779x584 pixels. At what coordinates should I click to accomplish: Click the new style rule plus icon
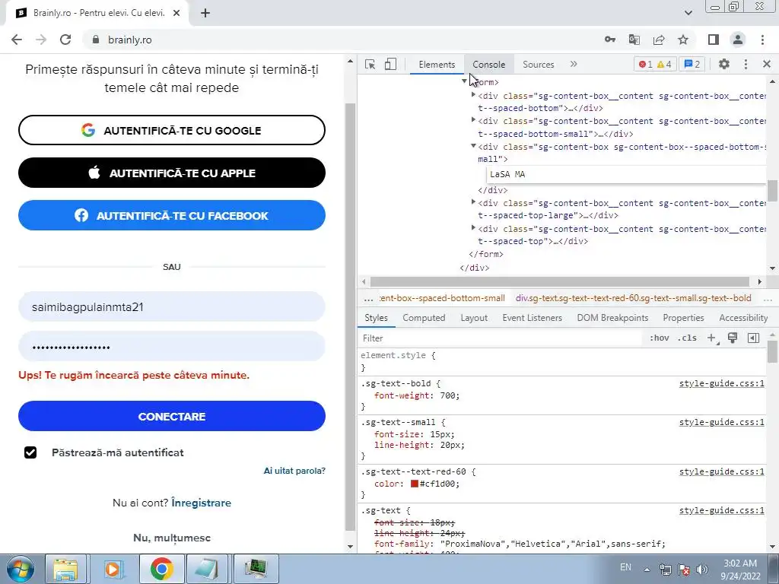pos(712,338)
